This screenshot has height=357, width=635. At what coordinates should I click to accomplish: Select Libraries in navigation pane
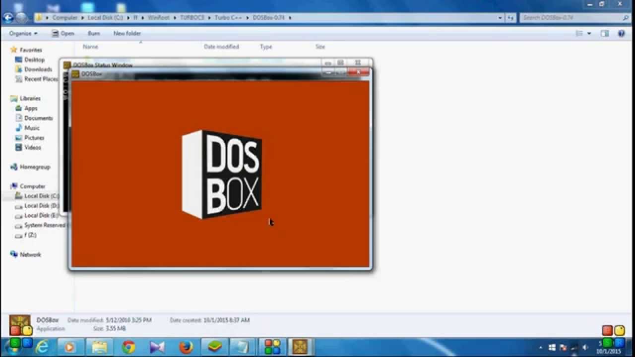pos(30,99)
